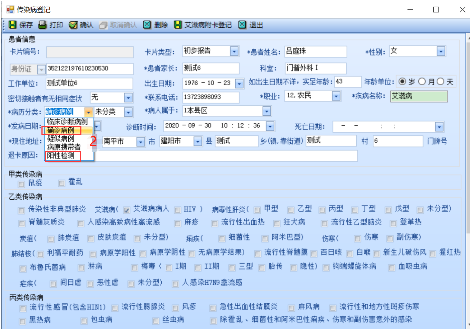This screenshot has width=470, height=330.
Task: Click the green Save disk icon
Action: 12,25
